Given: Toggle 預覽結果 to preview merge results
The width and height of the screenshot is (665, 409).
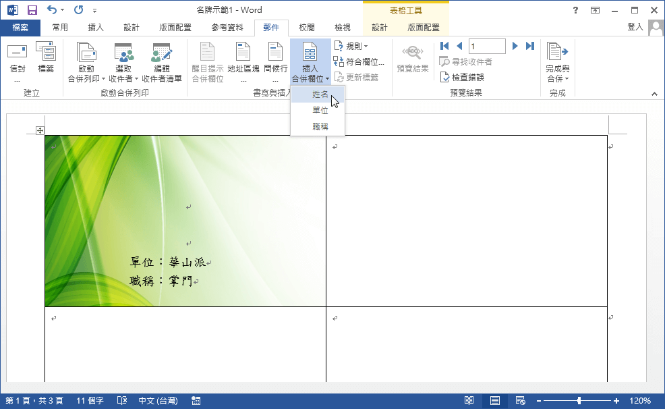Looking at the screenshot, I should point(412,59).
